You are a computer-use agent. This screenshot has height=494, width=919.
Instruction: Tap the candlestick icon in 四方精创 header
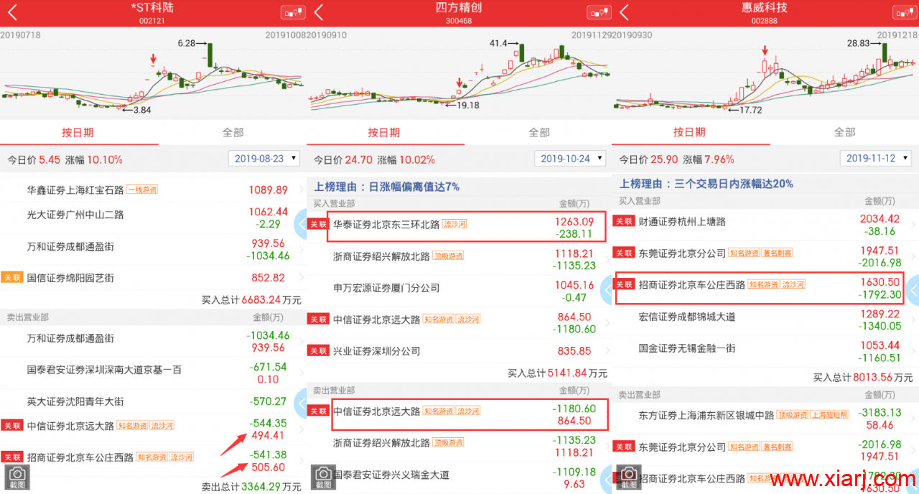tap(599, 13)
